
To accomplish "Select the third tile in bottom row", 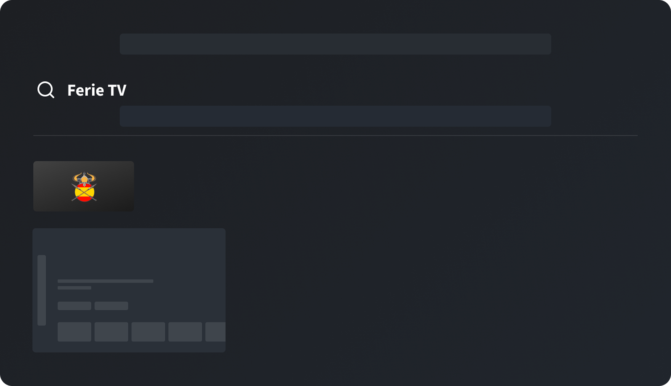I will click(x=148, y=332).
